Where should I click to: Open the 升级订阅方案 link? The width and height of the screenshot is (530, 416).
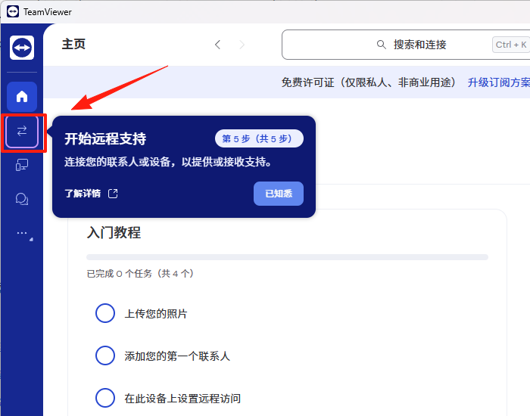(x=497, y=82)
